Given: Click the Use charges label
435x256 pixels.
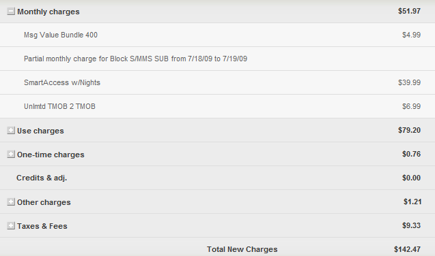Looking at the screenshot, I should click(40, 131).
